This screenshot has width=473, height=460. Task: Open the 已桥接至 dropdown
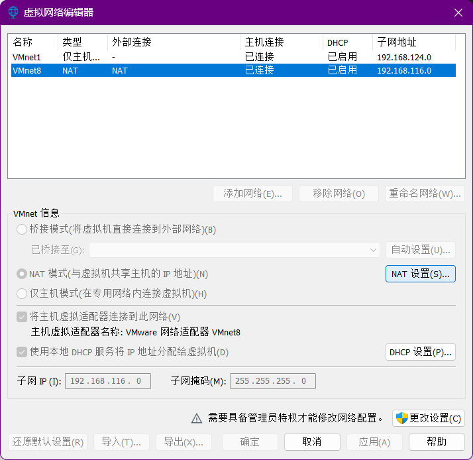[x=235, y=250]
